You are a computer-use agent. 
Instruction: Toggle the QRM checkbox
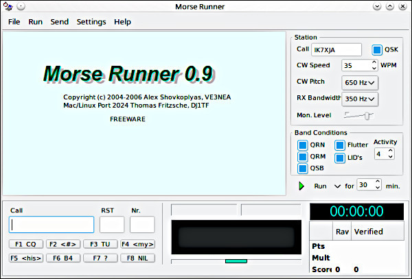[302, 157]
